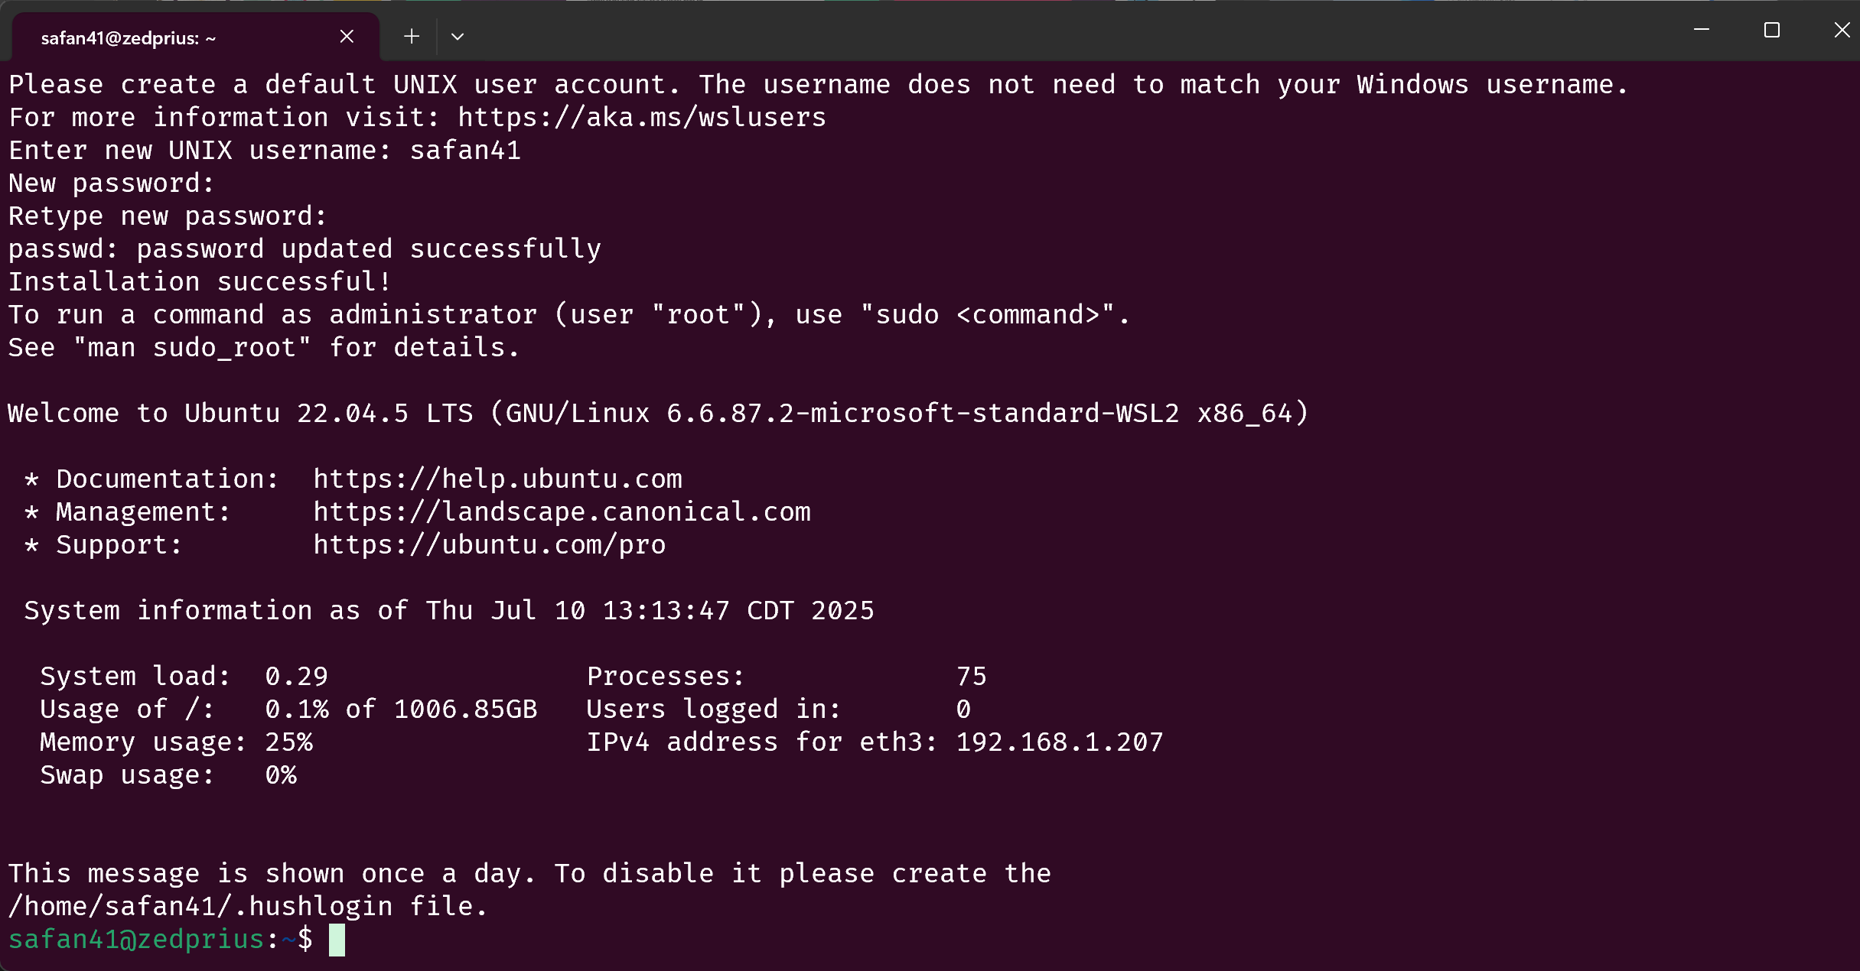Close the safan41@zedprius tab
Screen dimensions: 1860x971
(x=347, y=36)
